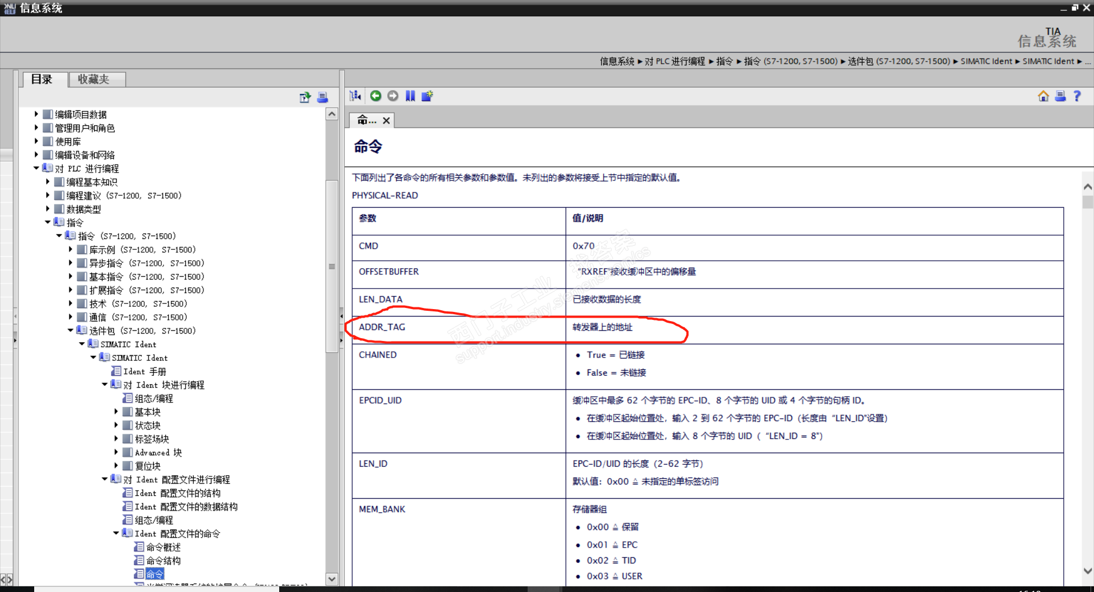Click the 0x70 value cell
The height and width of the screenshot is (592, 1094).
pos(815,248)
